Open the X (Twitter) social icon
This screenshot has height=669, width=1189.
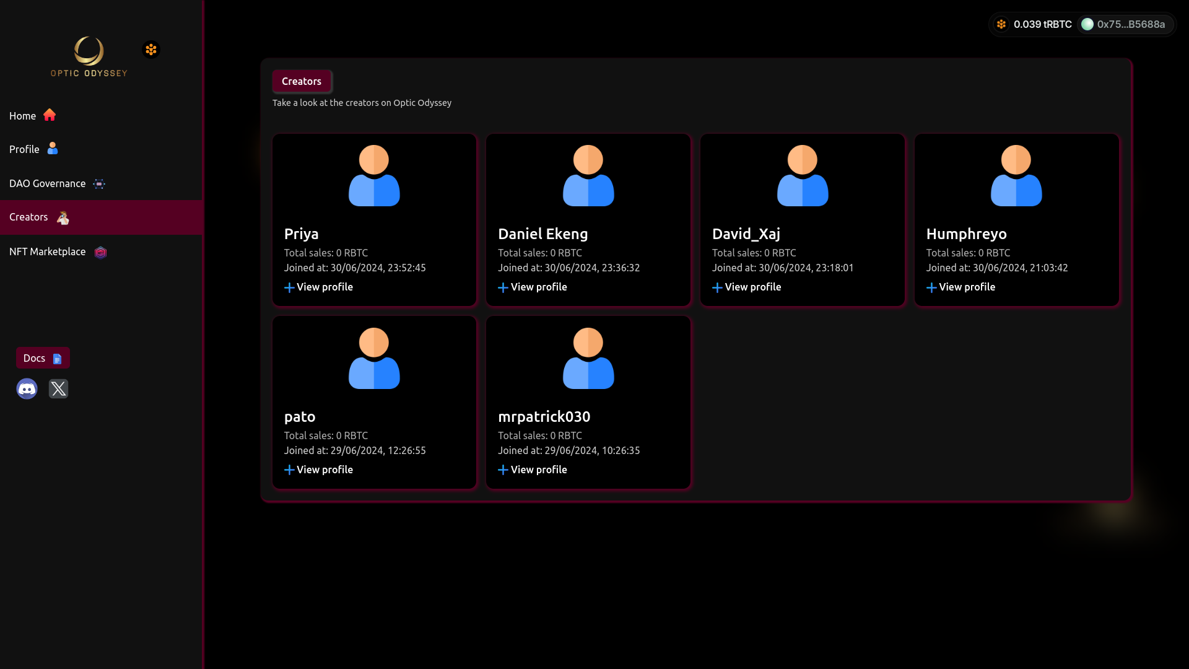(59, 389)
